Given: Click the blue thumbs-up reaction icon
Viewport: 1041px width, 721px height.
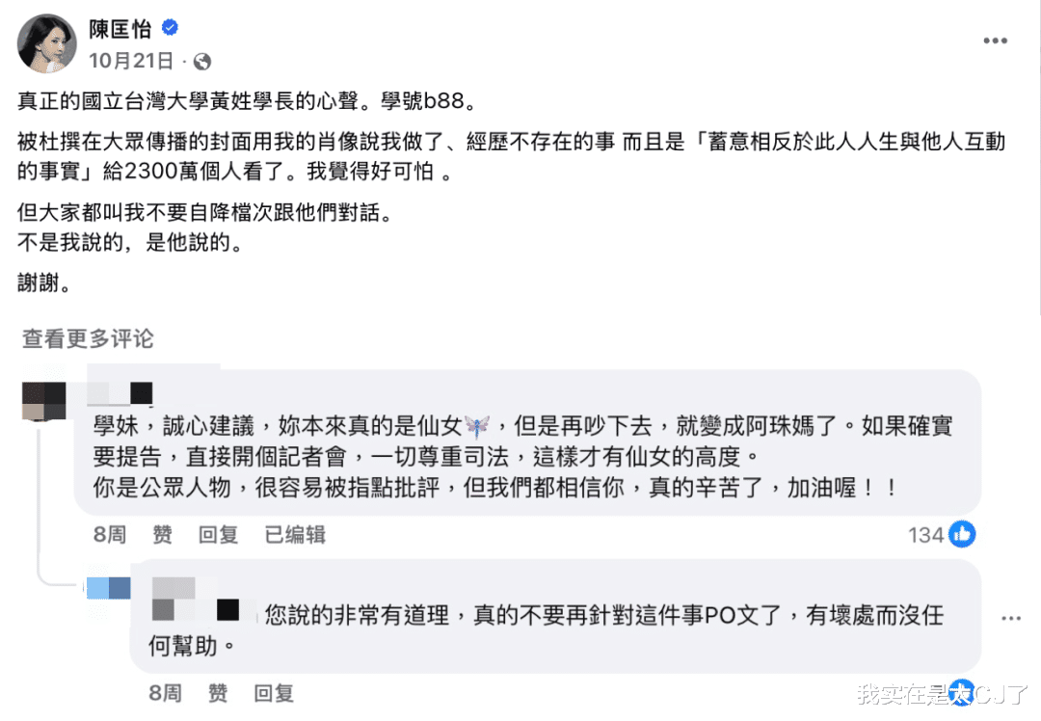Looking at the screenshot, I should (962, 534).
